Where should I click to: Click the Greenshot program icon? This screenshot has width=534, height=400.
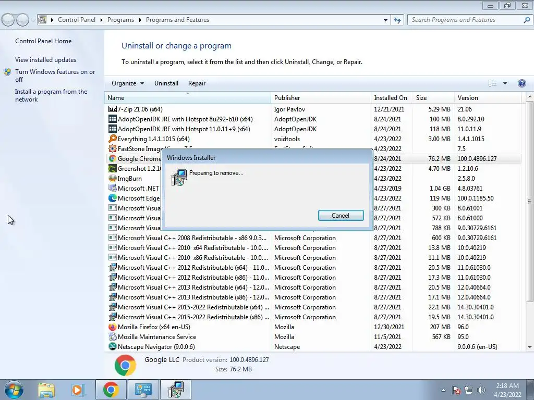point(113,168)
